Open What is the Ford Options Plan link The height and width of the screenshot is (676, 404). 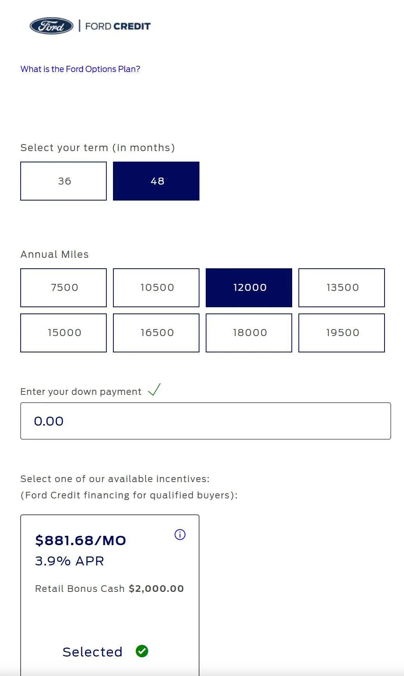point(80,69)
